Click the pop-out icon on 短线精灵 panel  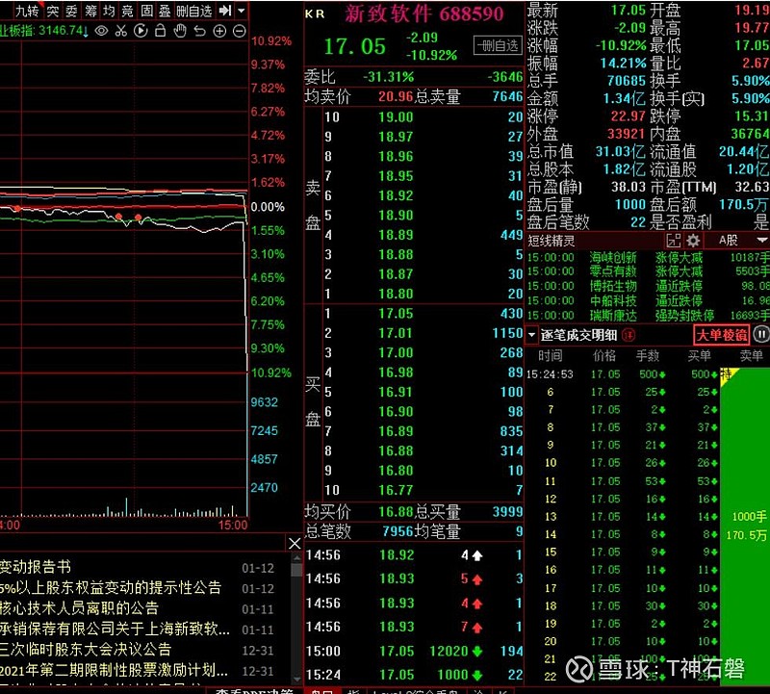[x=673, y=241]
